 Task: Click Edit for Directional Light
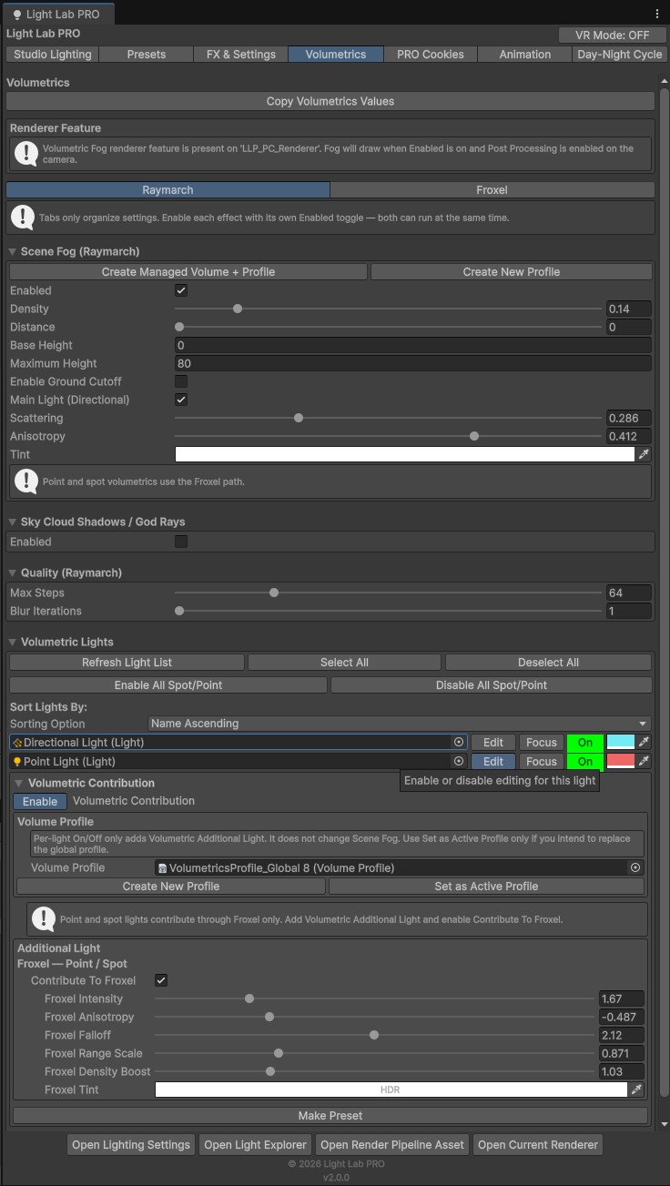point(493,742)
